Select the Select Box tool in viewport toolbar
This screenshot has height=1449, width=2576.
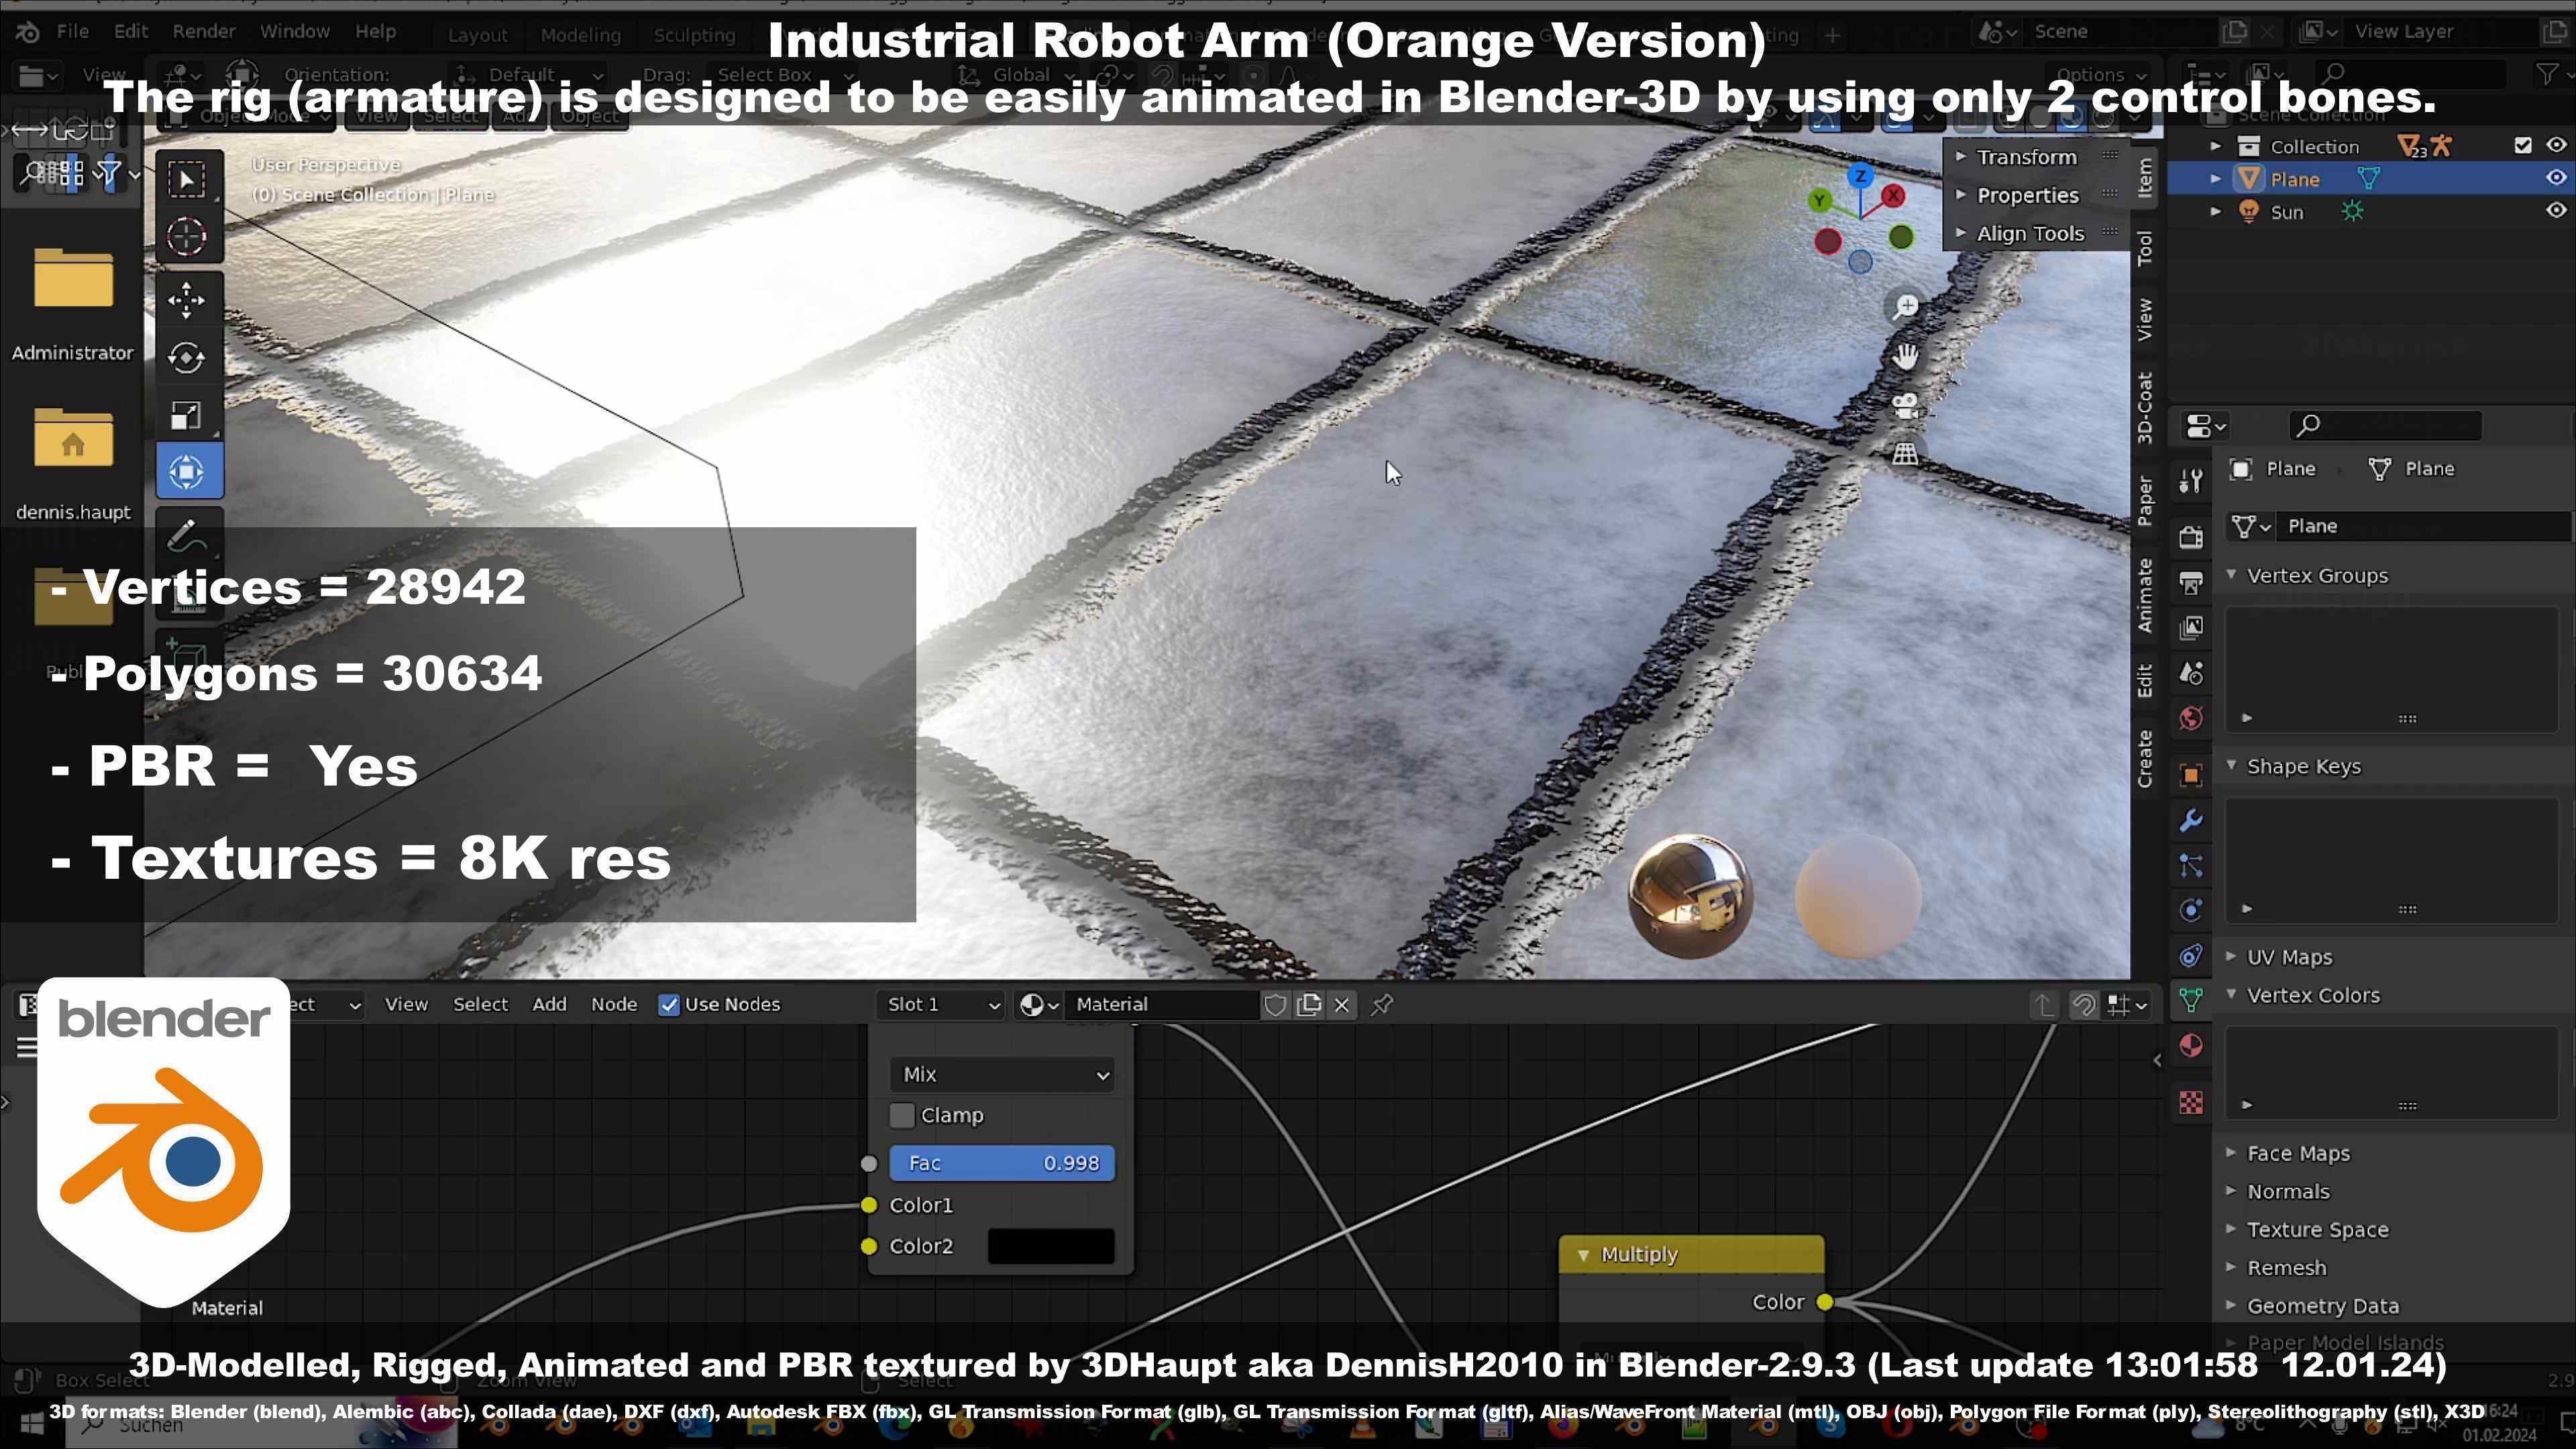coord(187,181)
